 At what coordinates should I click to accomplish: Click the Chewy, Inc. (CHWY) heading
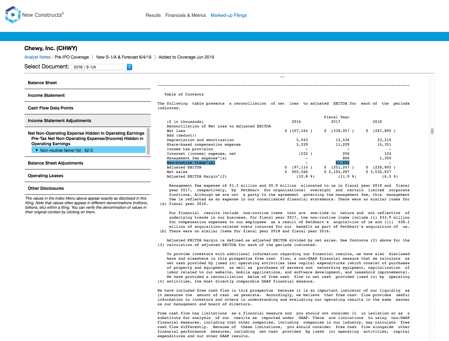point(51,48)
